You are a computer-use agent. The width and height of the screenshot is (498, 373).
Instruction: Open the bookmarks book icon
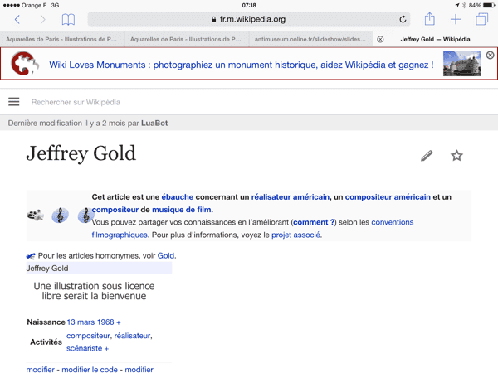point(68,20)
